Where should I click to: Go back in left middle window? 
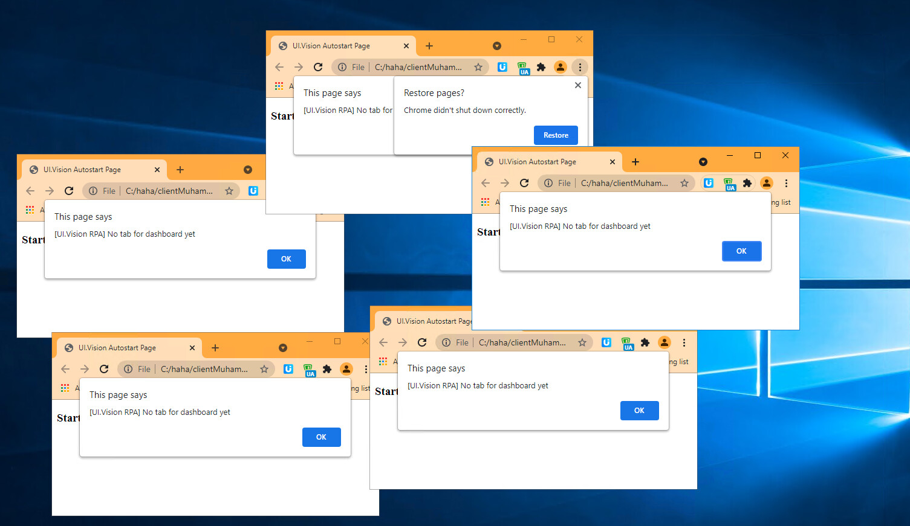[x=30, y=191]
